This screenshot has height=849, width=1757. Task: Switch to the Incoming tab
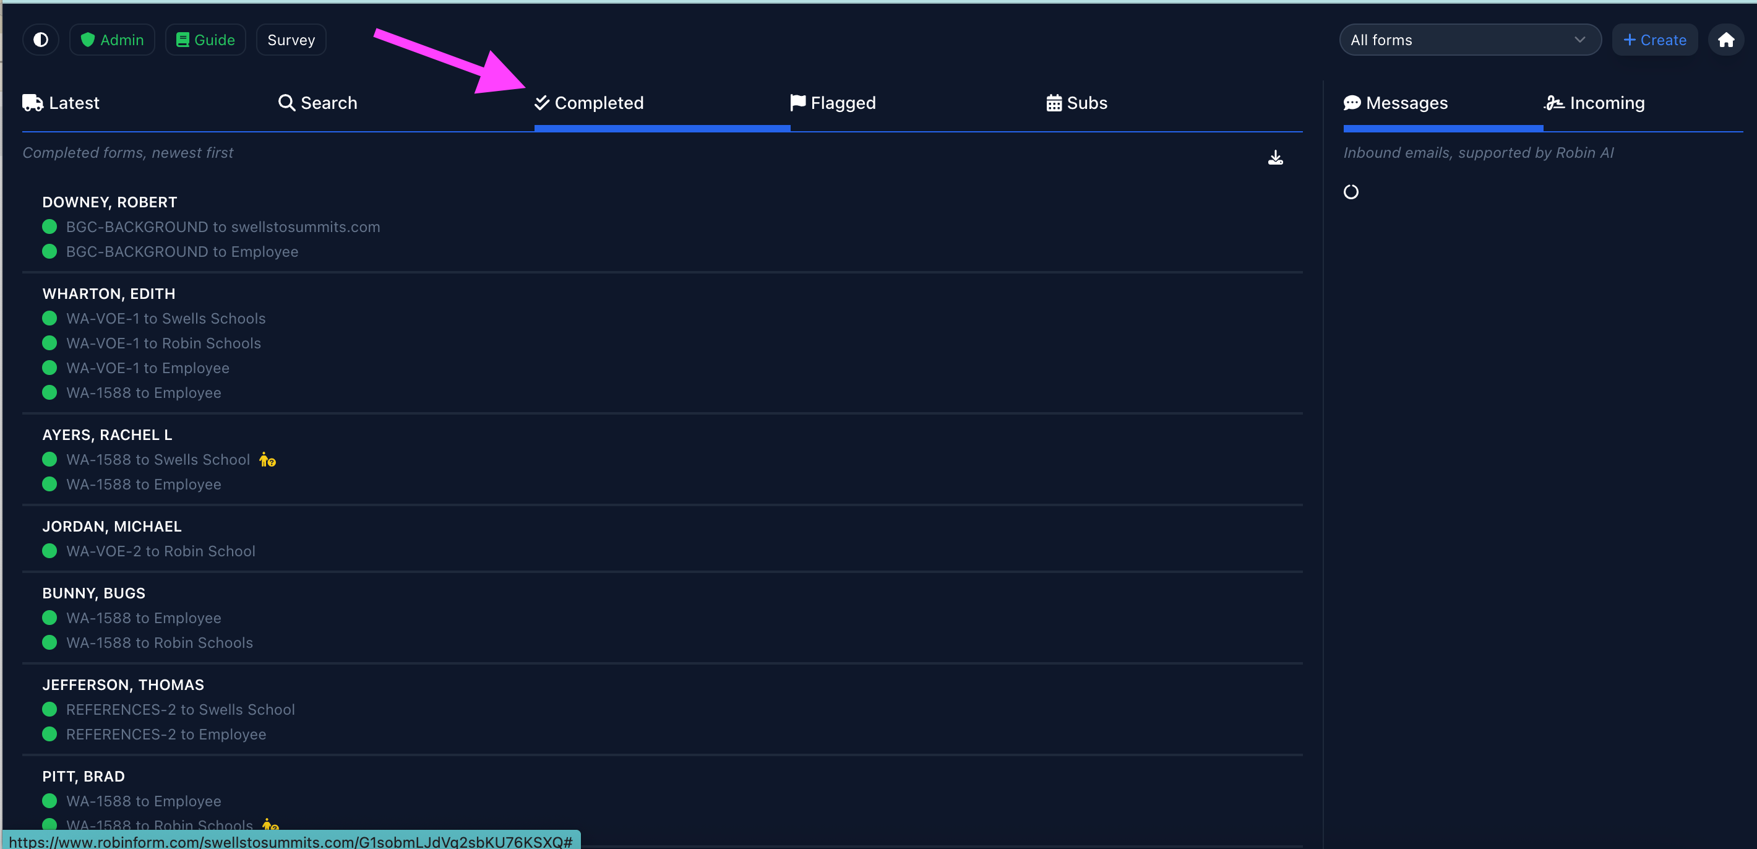1594,103
